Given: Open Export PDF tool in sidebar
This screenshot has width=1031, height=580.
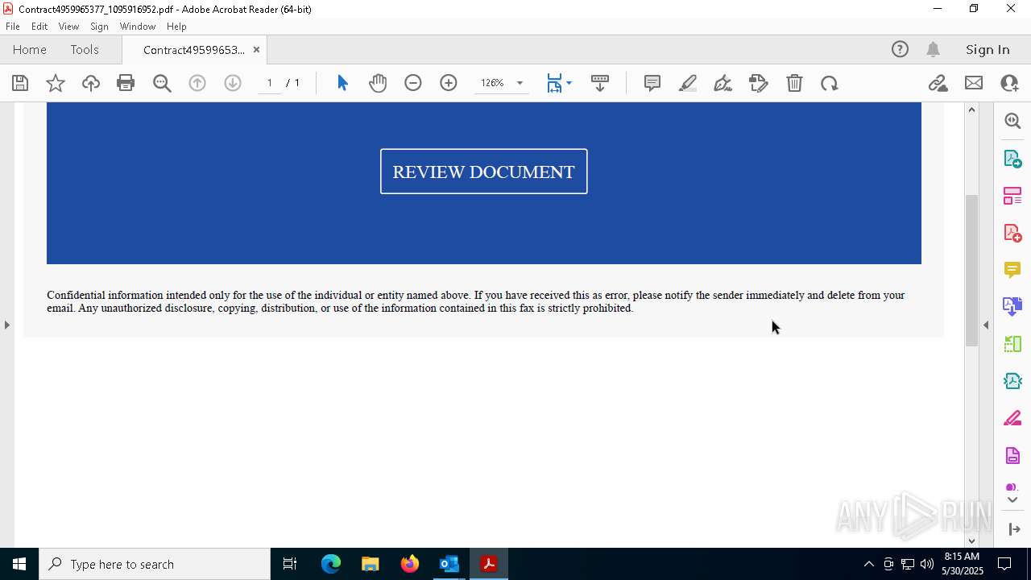Looking at the screenshot, I should tap(1012, 158).
